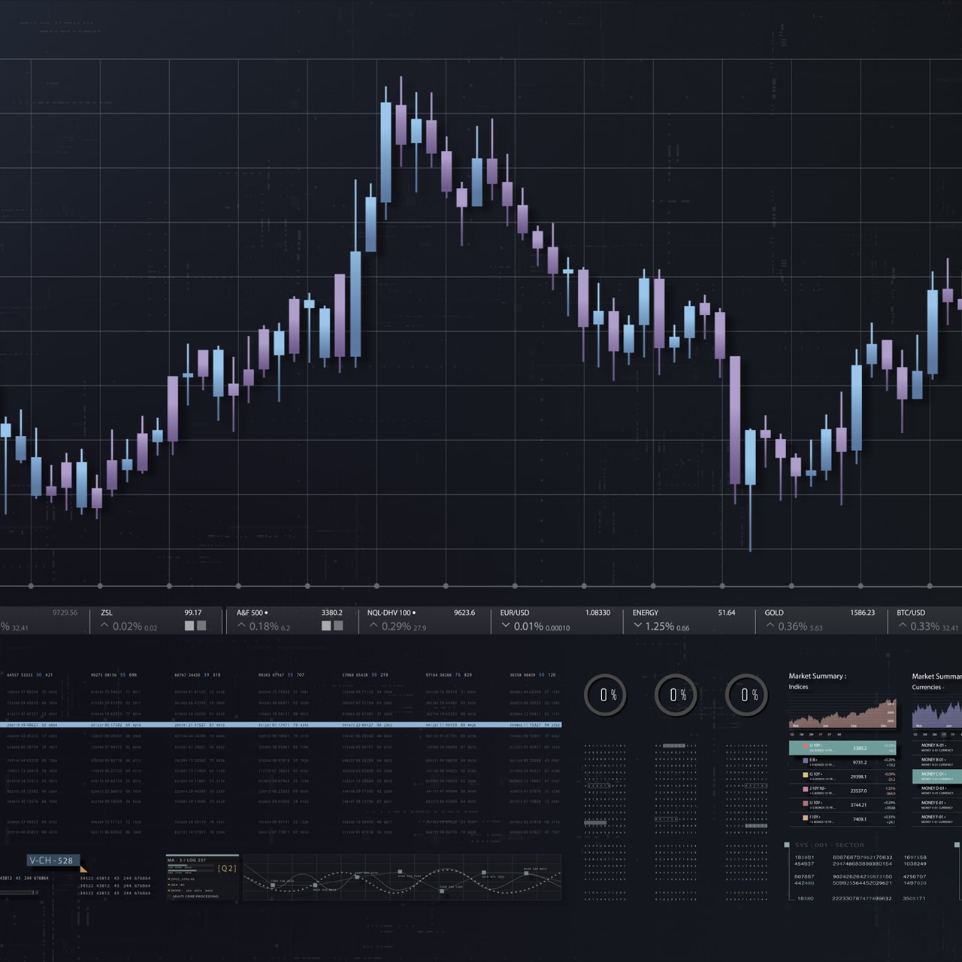Toggle the darker square in the A&F 500 ticker
Image resolution: width=962 pixels, height=962 pixels.
338,625
